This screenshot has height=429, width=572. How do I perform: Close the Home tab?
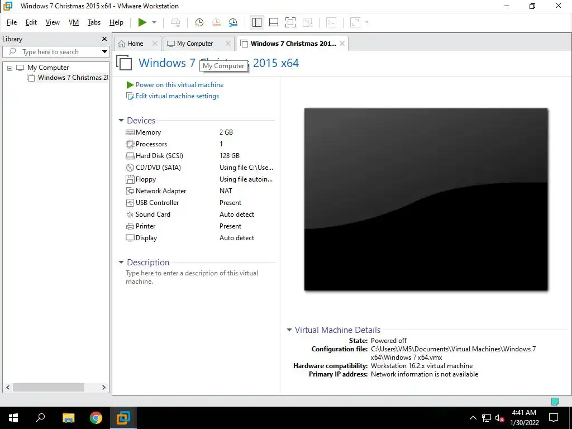click(155, 44)
